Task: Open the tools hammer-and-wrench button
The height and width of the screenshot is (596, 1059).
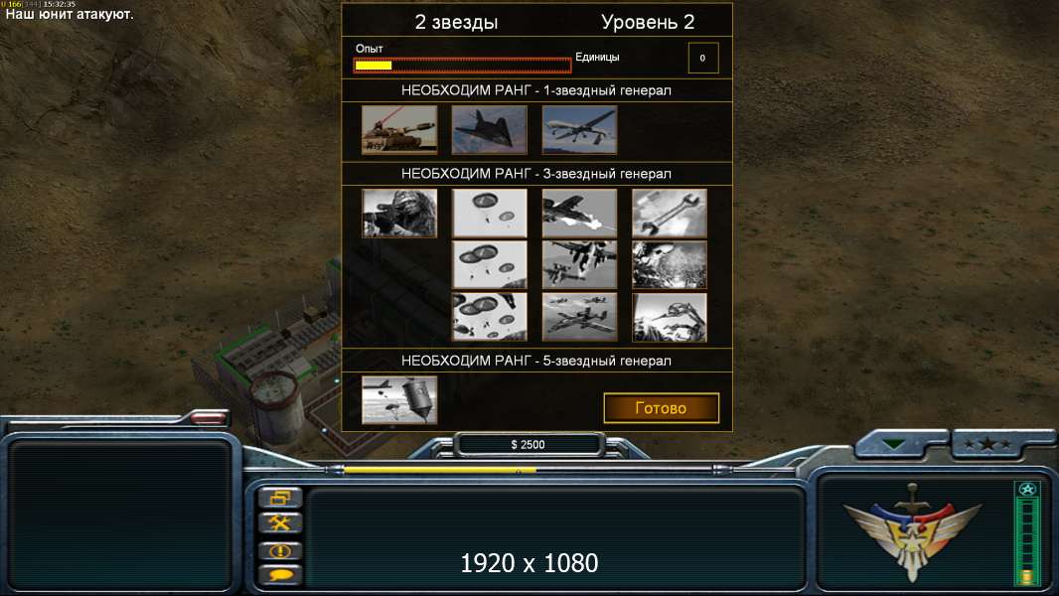Action: (x=279, y=523)
